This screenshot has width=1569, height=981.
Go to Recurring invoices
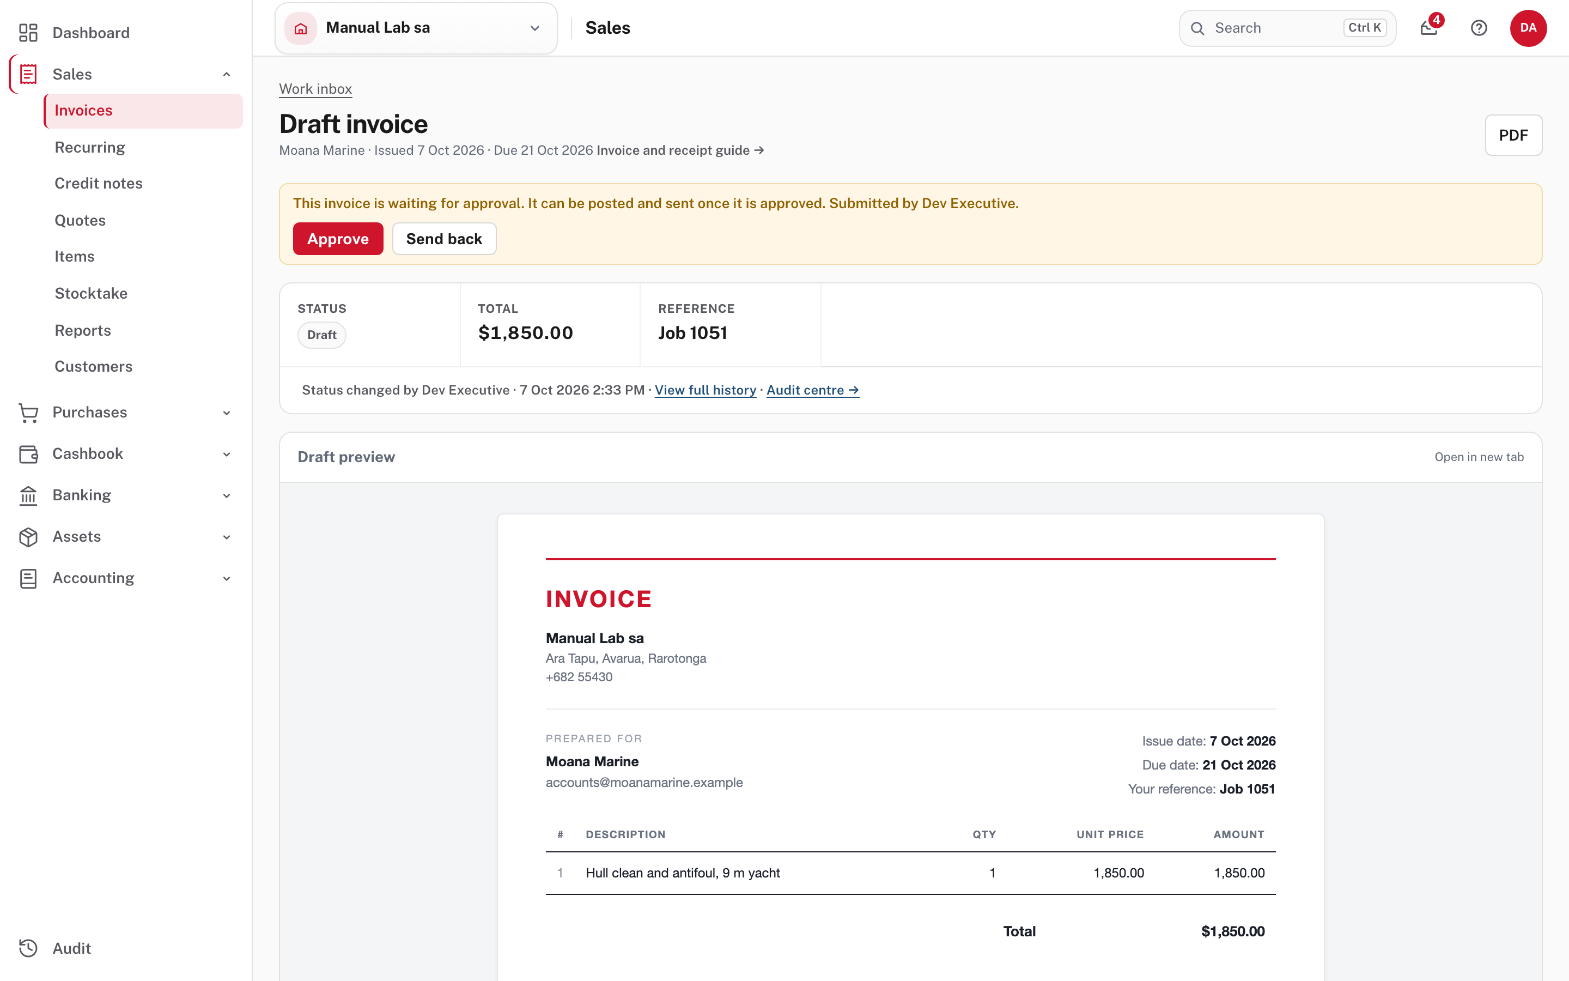[x=90, y=147]
